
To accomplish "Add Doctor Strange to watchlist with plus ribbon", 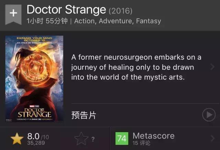I will click(13, 14).
